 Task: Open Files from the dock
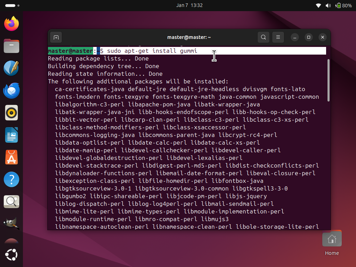[11, 46]
